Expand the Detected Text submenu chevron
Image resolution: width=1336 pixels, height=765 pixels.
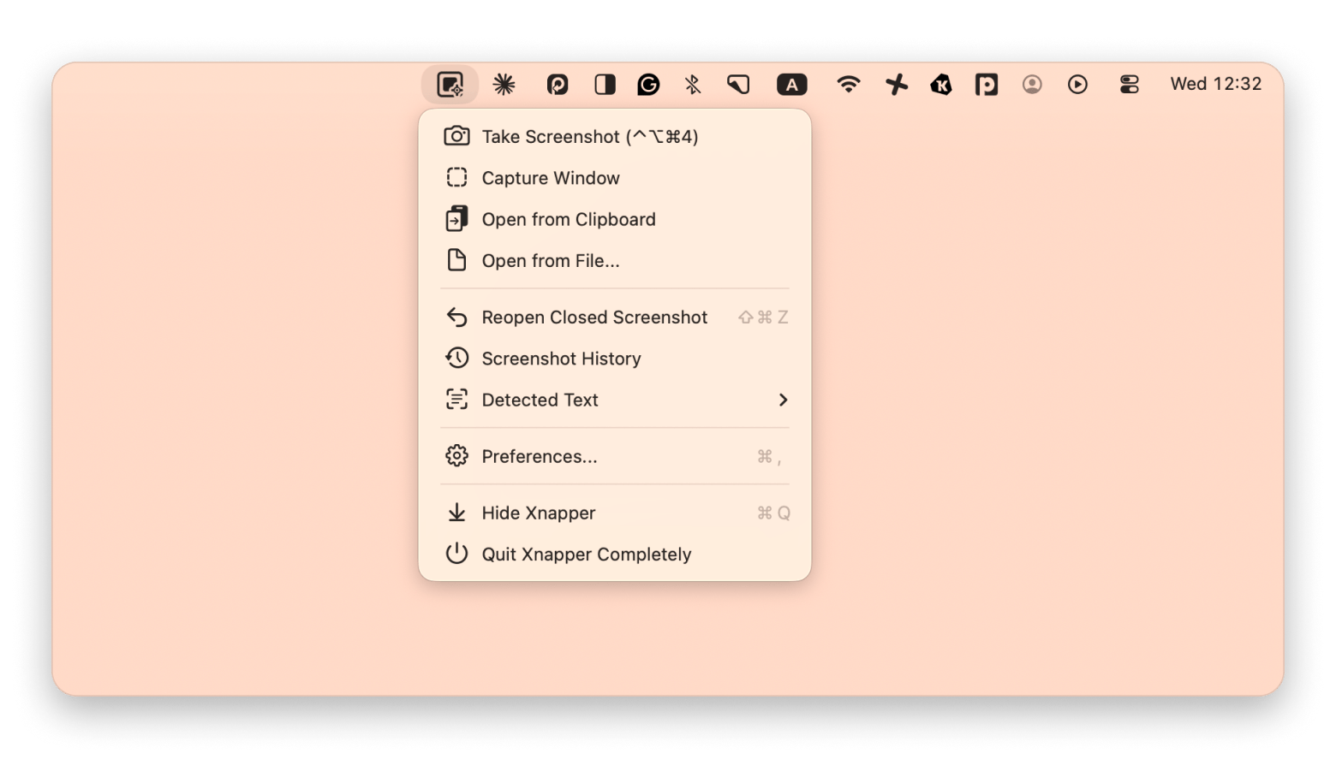(x=783, y=400)
